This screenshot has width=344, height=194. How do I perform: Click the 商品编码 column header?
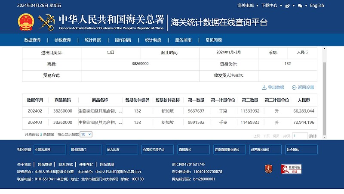[x=63, y=100]
